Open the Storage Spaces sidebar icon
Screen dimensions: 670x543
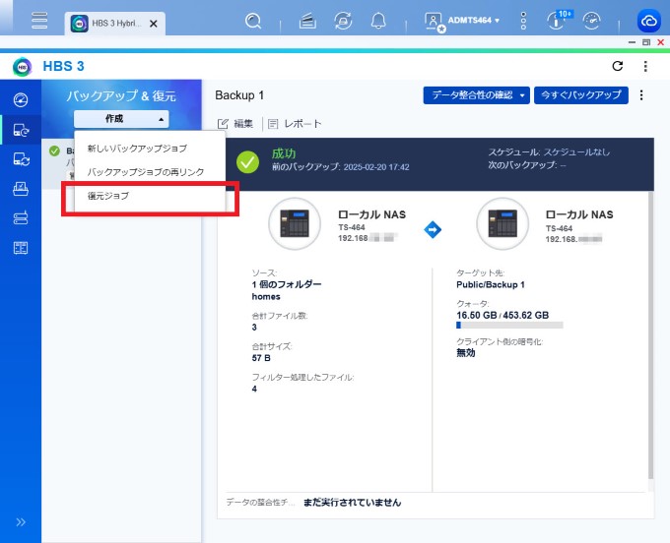tap(21, 218)
